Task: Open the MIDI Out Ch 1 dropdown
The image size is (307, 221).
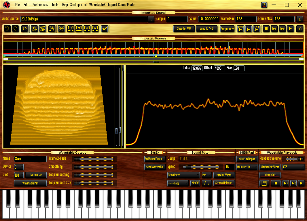Action: [247, 167]
